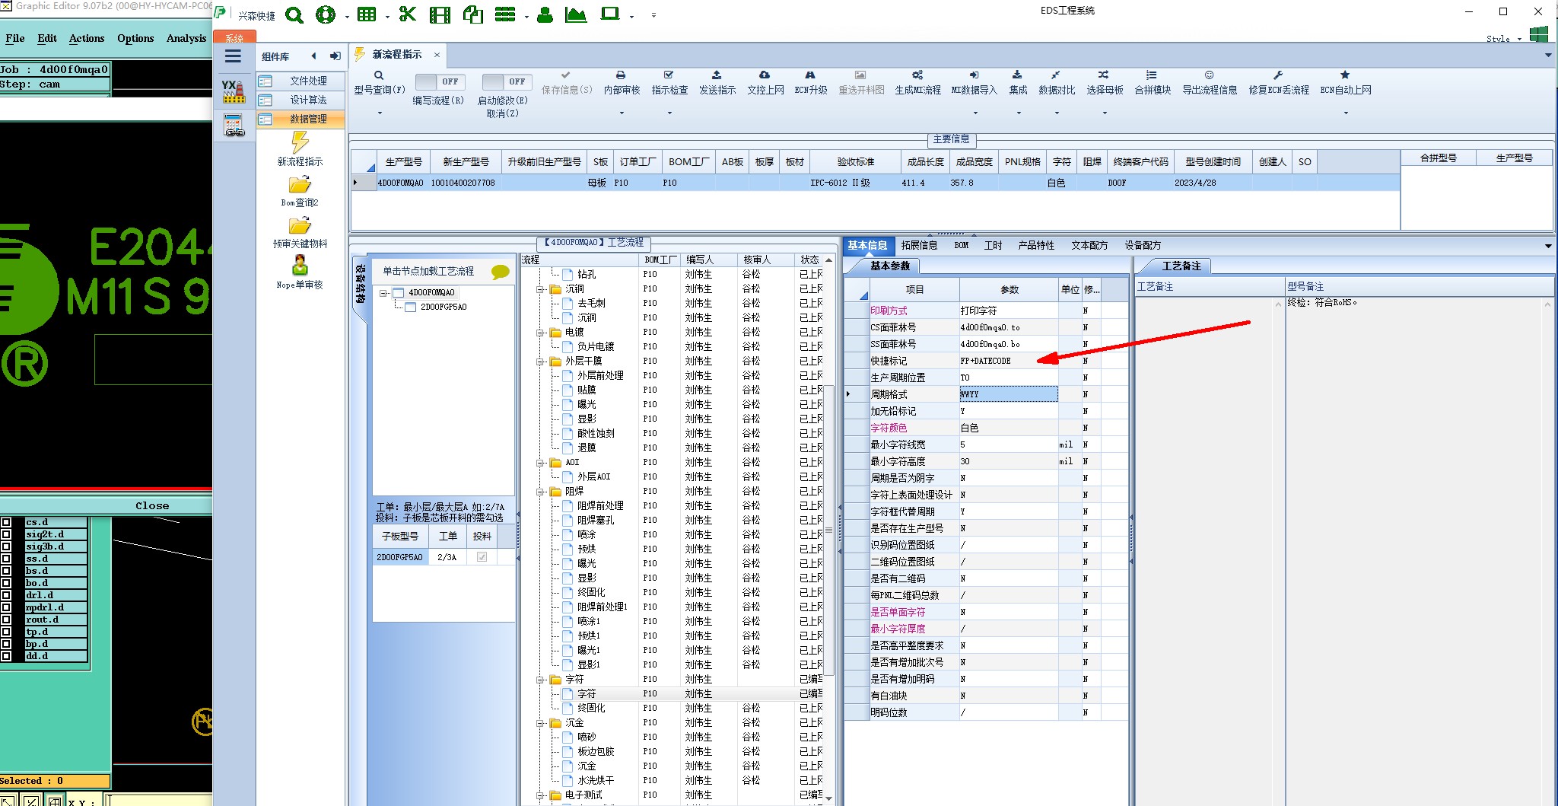Switch to the 产品特性 tab
Viewport: 1558px width, 806px height.
tap(1036, 245)
